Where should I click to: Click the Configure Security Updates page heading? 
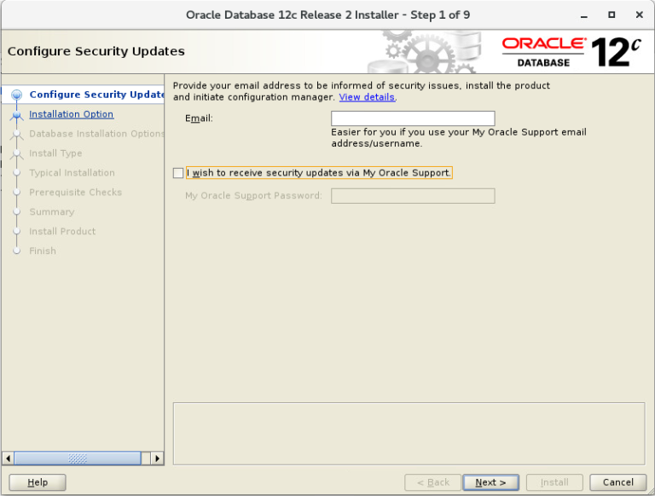96,51
